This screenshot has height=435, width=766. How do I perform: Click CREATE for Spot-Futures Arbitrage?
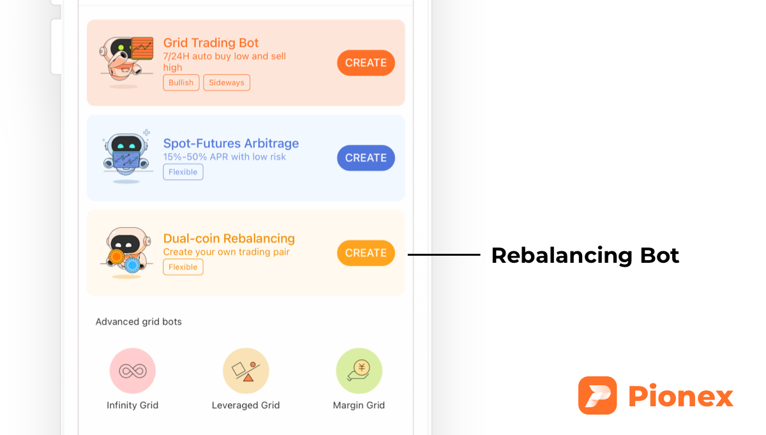click(x=366, y=158)
